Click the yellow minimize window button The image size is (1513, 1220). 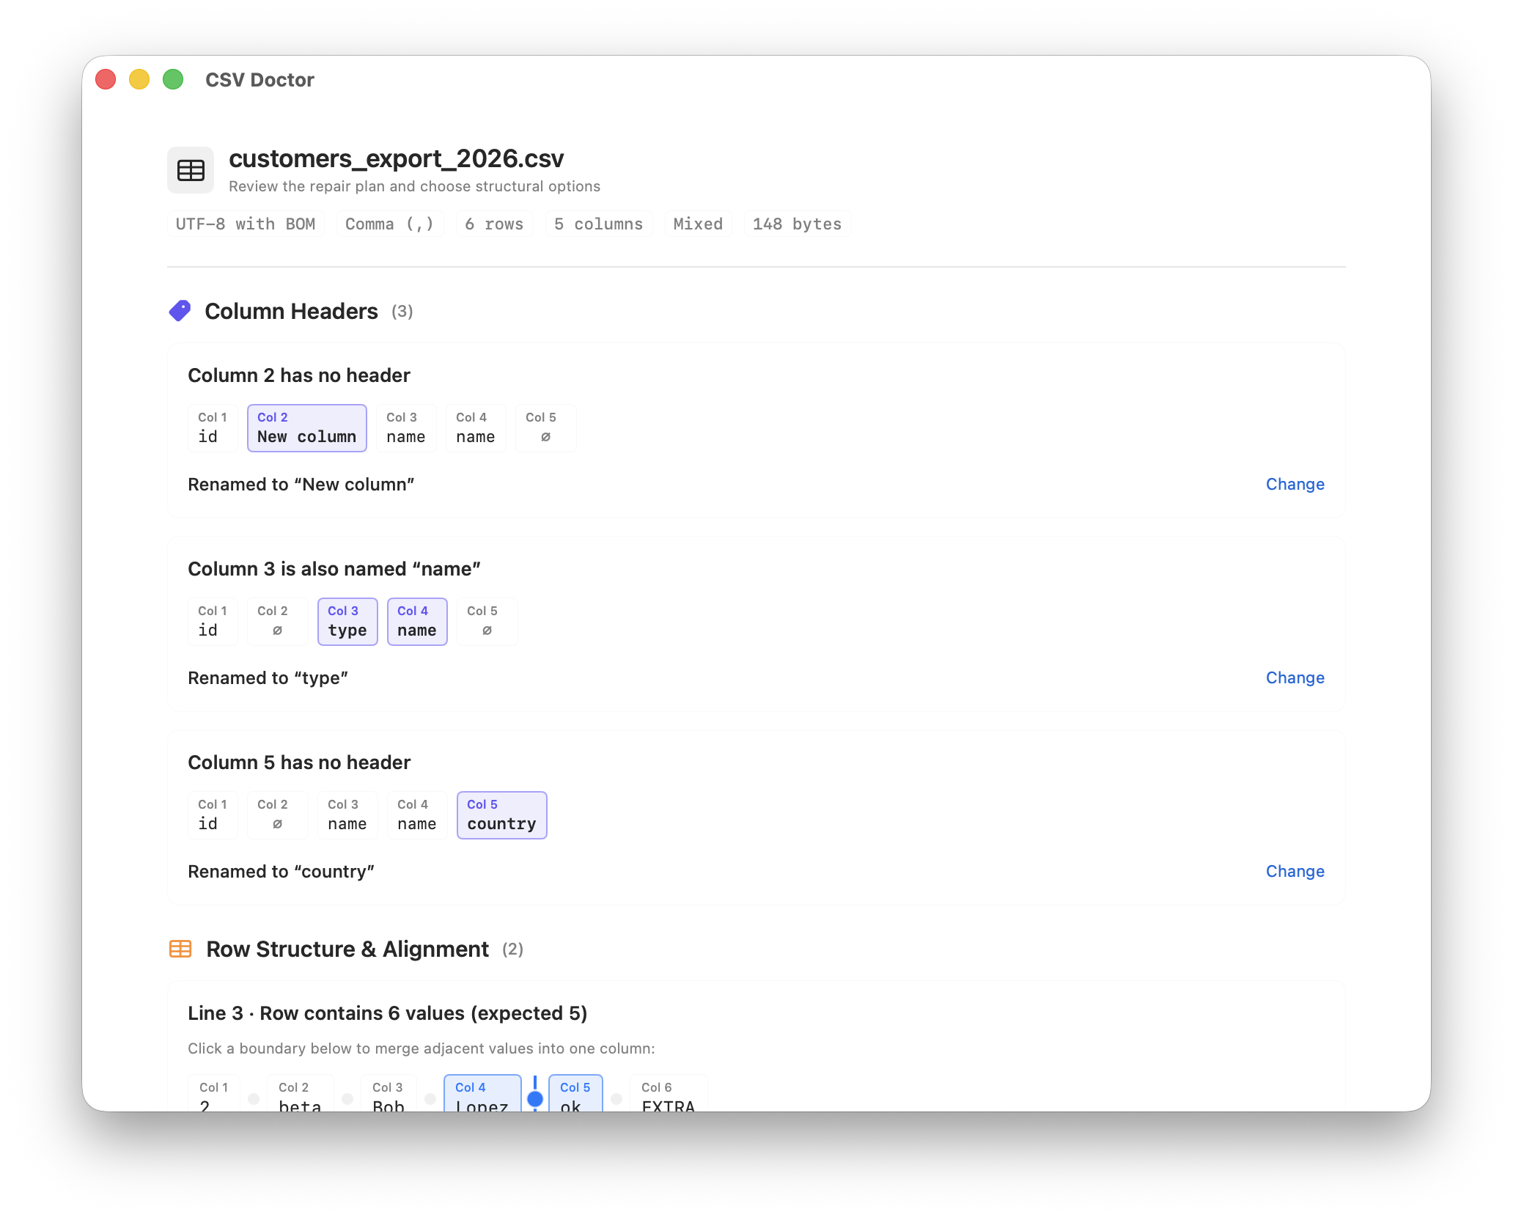coord(139,79)
